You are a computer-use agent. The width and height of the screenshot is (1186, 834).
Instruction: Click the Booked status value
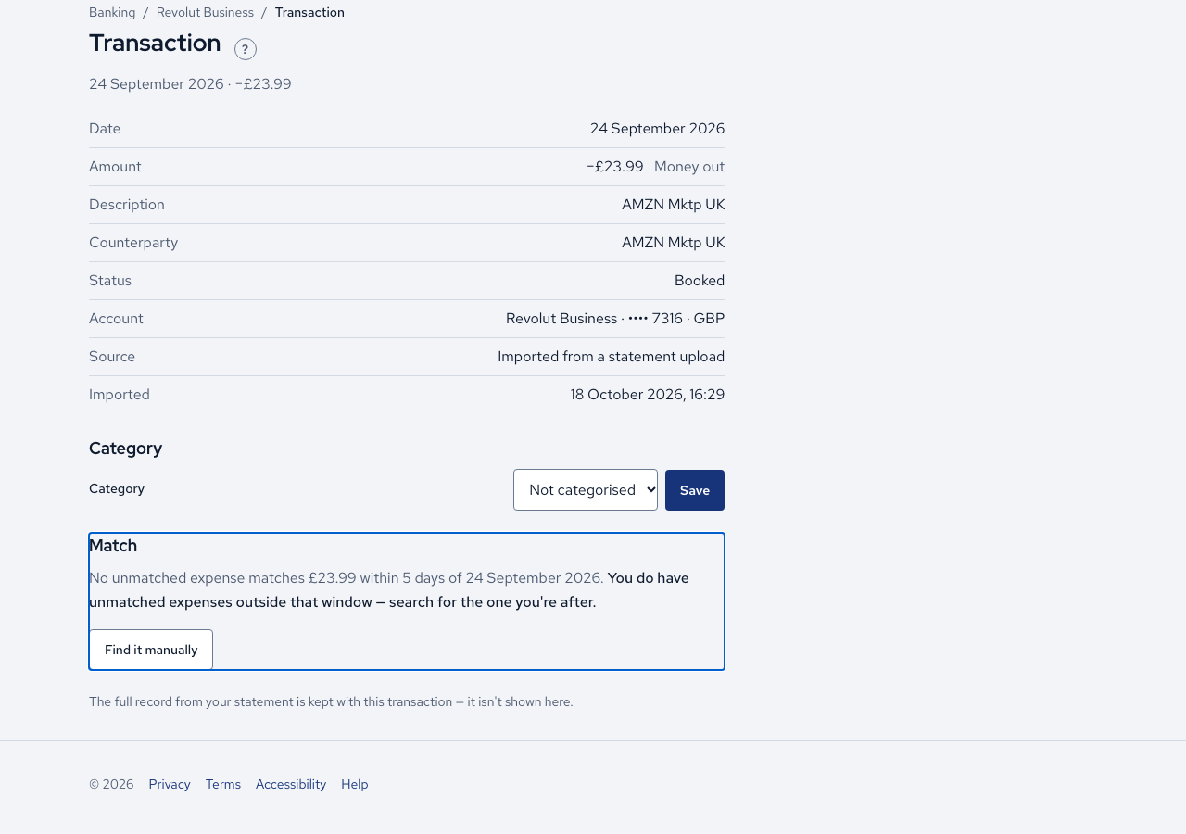(x=700, y=281)
